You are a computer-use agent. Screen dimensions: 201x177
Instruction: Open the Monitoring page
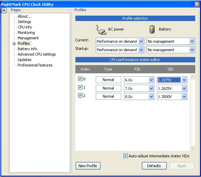click(x=26, y=33)
